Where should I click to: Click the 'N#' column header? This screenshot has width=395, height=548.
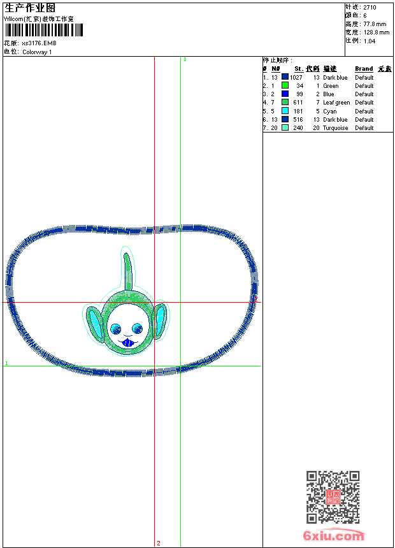point(276,69)
